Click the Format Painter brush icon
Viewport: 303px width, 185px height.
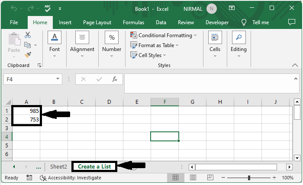pyautogui.click(x=28, y=55)
